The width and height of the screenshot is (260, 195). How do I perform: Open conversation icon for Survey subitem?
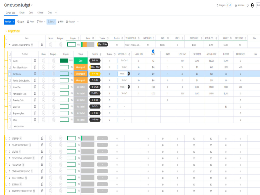[35, 61]
